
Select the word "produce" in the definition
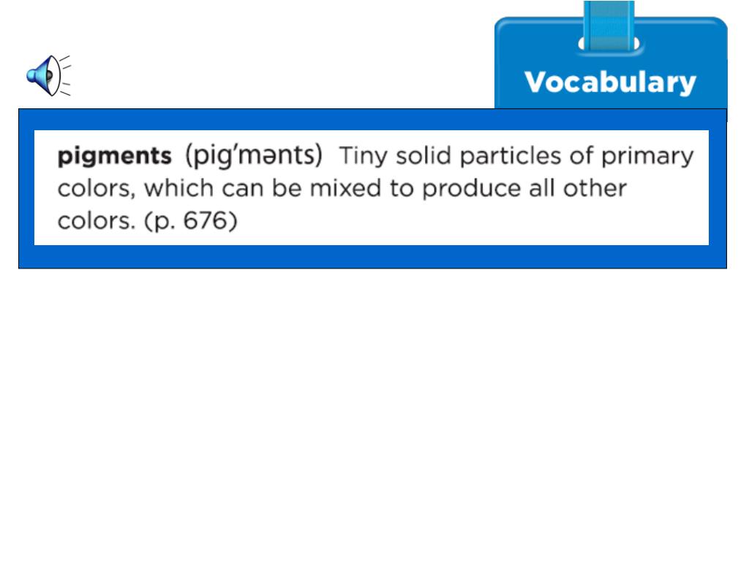point(472,190)
